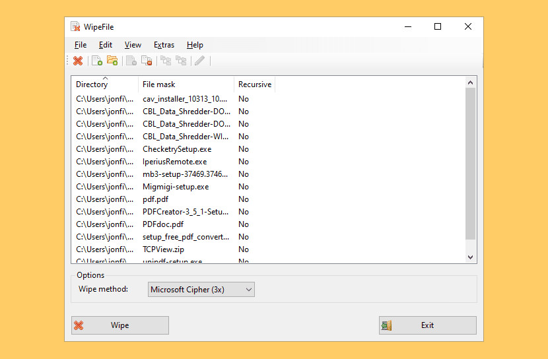Minimize the WipeFile window
The height and width of the screenshot is (359, 548).
(408, 26)
